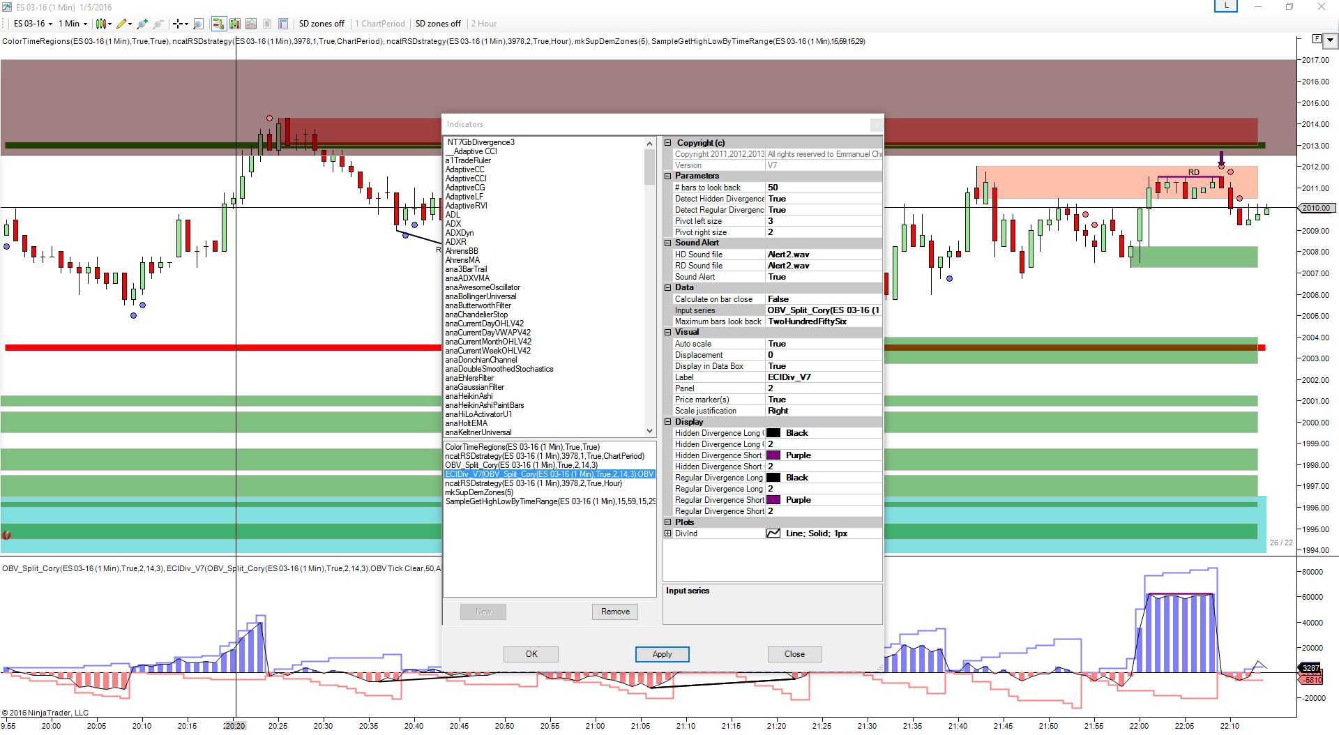Viewport: 1339px width, 735px height.
Task: Pick Hidden Divergence Long Black color swatch
Action: pos(773,433)
